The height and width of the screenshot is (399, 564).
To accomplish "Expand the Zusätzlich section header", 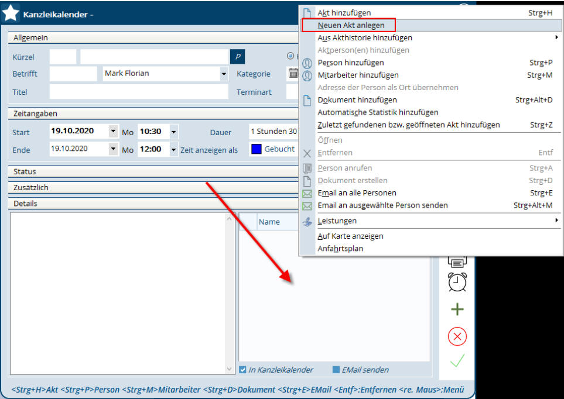I will click(x=152, y=188).
